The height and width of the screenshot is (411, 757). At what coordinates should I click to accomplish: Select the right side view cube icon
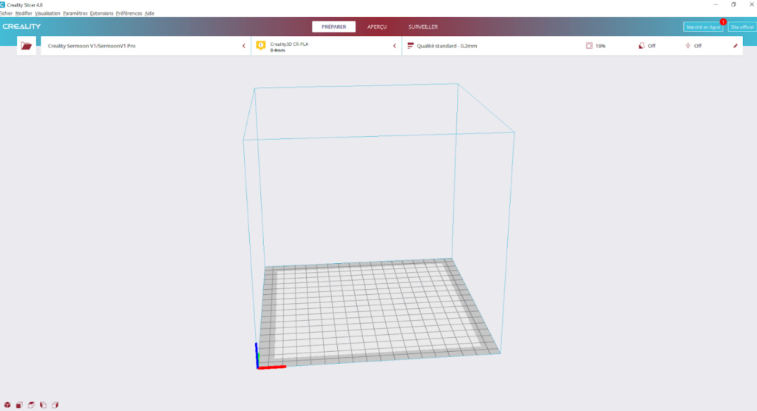click(55, 404)
